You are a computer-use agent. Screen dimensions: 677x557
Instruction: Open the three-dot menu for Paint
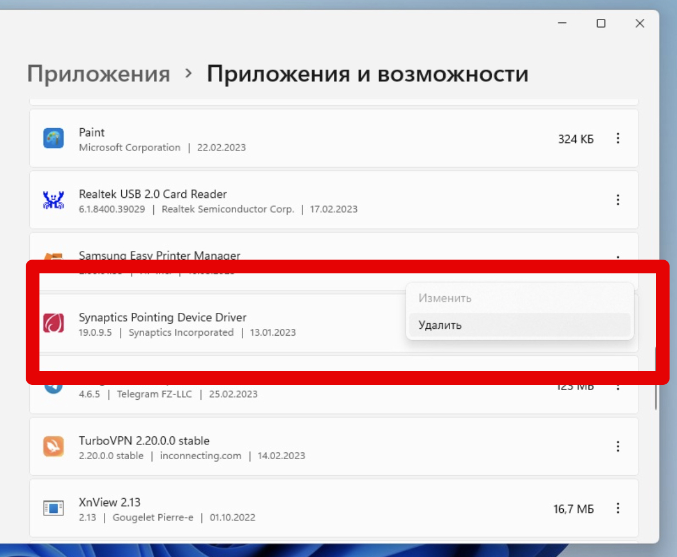618,138
